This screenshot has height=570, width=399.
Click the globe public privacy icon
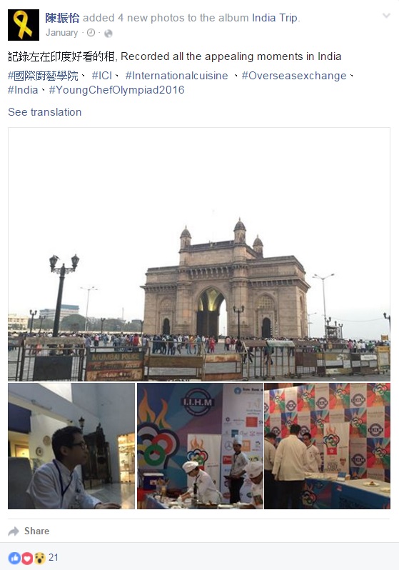pyautogui.click(x=108, y=34)
